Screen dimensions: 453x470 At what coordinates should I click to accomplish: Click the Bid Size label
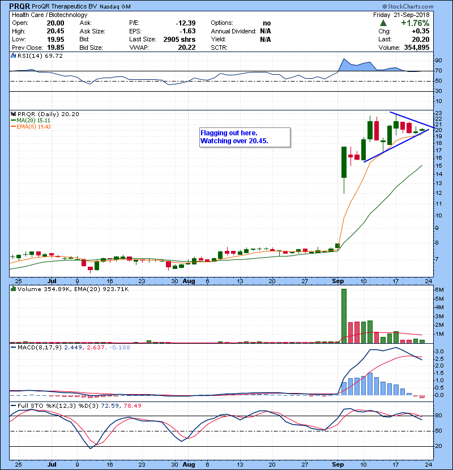pos(91,48)
